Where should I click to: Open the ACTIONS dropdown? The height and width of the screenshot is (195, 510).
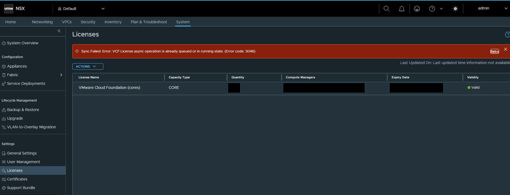pyautogui.click(x=88, y=67)
